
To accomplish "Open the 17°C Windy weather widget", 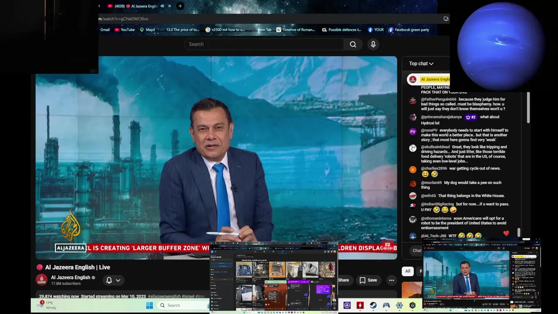I will click(x=47, y=305).
